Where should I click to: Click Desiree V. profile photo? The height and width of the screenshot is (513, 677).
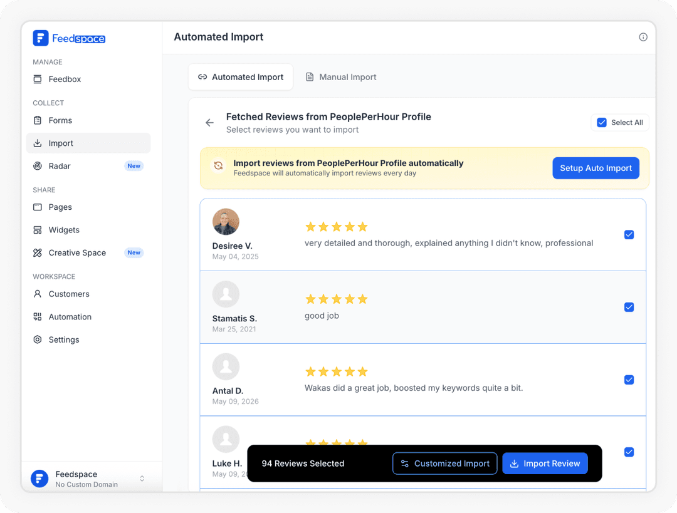pyautogui.click(x=226, y=222)
